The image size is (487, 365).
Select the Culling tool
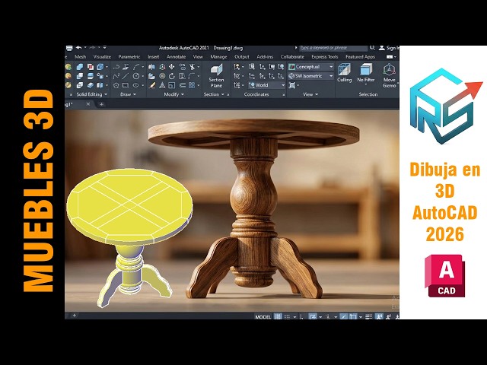pos(344,73)
